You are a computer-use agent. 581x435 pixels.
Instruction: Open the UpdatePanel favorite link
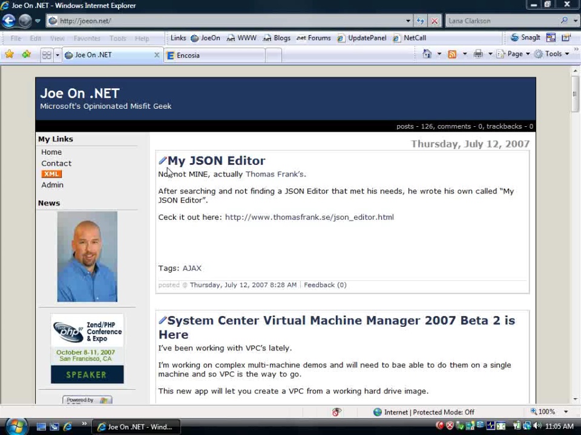[362, 37]
